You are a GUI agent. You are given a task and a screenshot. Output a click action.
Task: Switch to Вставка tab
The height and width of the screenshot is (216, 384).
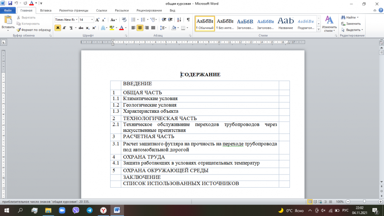click(46, 10)
